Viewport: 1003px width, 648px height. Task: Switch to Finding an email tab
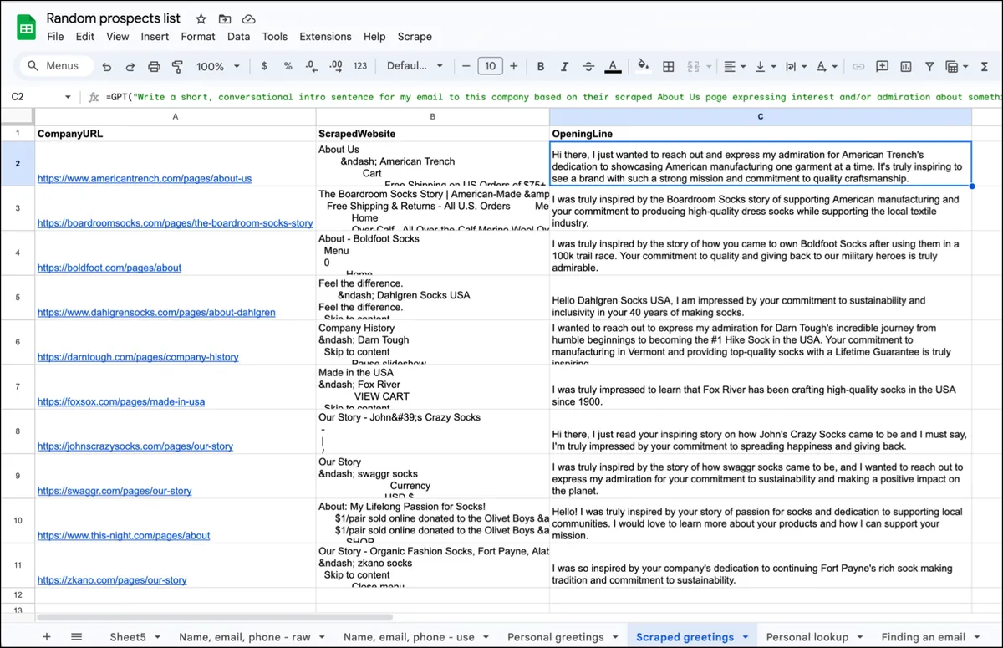[924, 637]
